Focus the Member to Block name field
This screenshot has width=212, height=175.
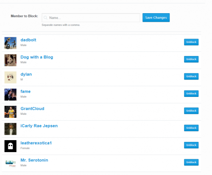pos(91,18)
